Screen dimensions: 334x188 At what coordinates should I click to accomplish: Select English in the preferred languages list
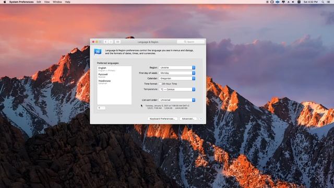[114, 69]
